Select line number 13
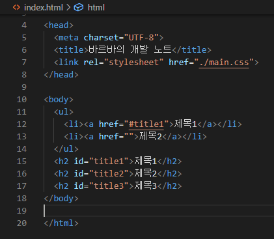The height and width of the screenshot is (239, 274). [21, 137]
